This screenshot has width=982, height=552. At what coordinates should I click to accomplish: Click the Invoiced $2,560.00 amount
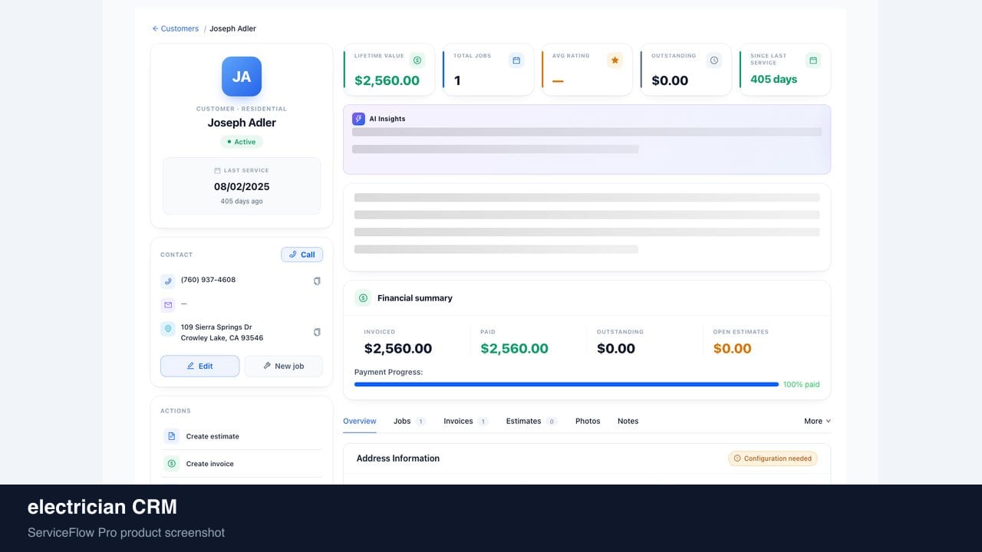pos(398,348)
